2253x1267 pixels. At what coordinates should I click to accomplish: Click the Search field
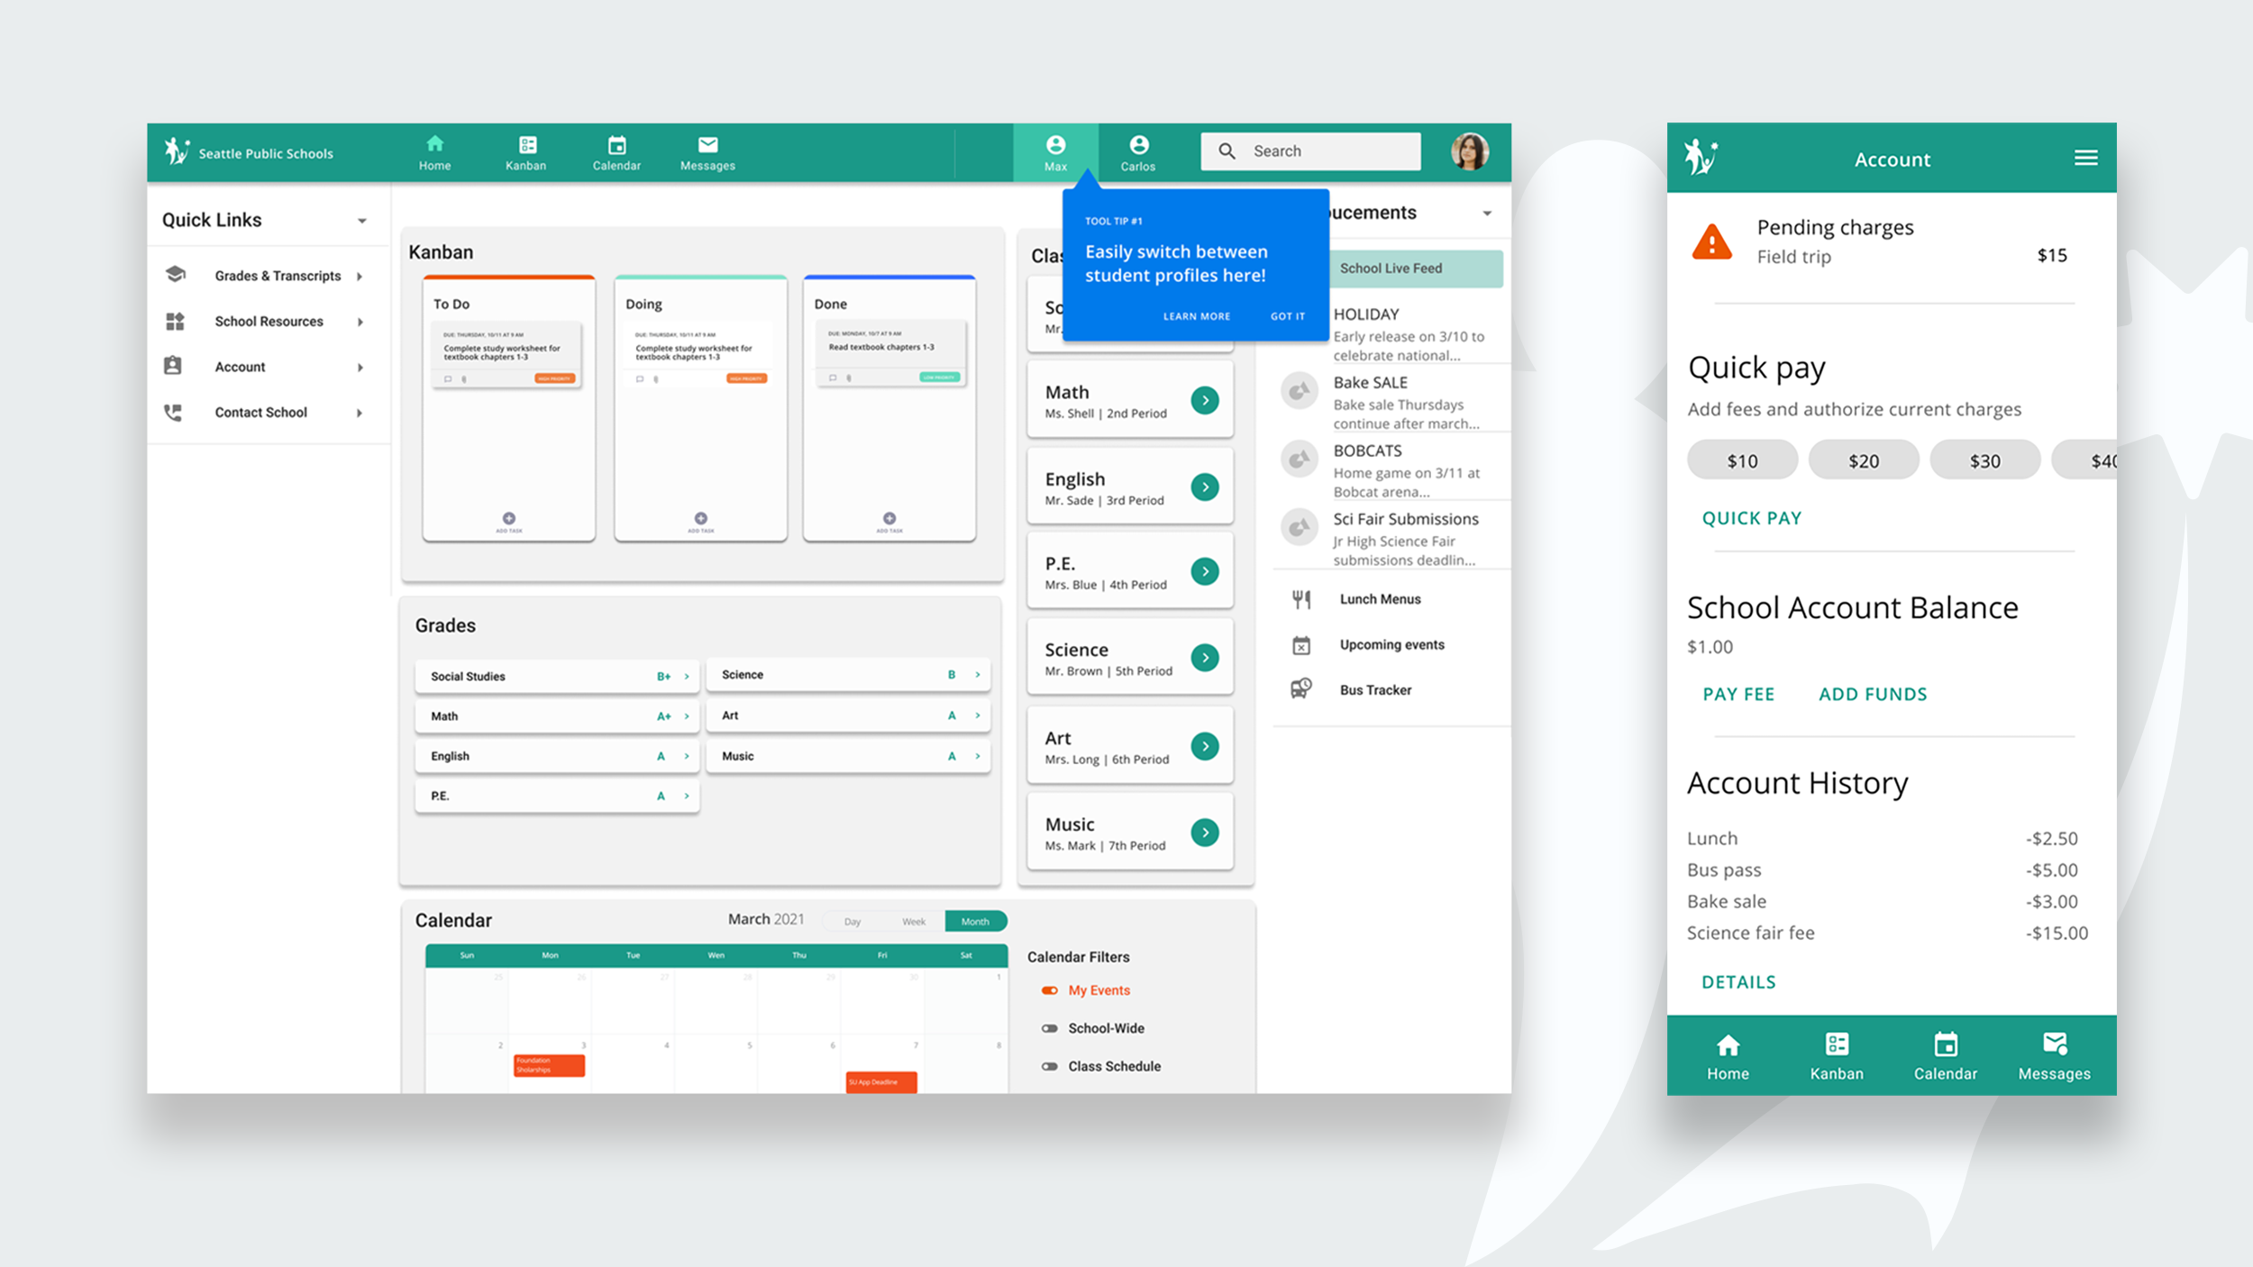click(x=1310, y=151)
